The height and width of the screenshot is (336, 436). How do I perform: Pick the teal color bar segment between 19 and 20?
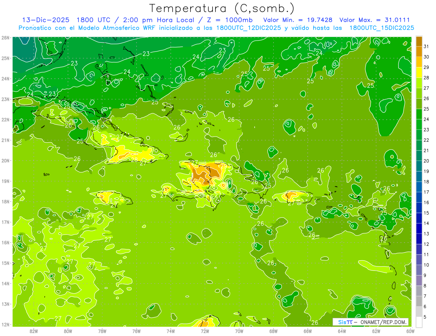[419, 166]
